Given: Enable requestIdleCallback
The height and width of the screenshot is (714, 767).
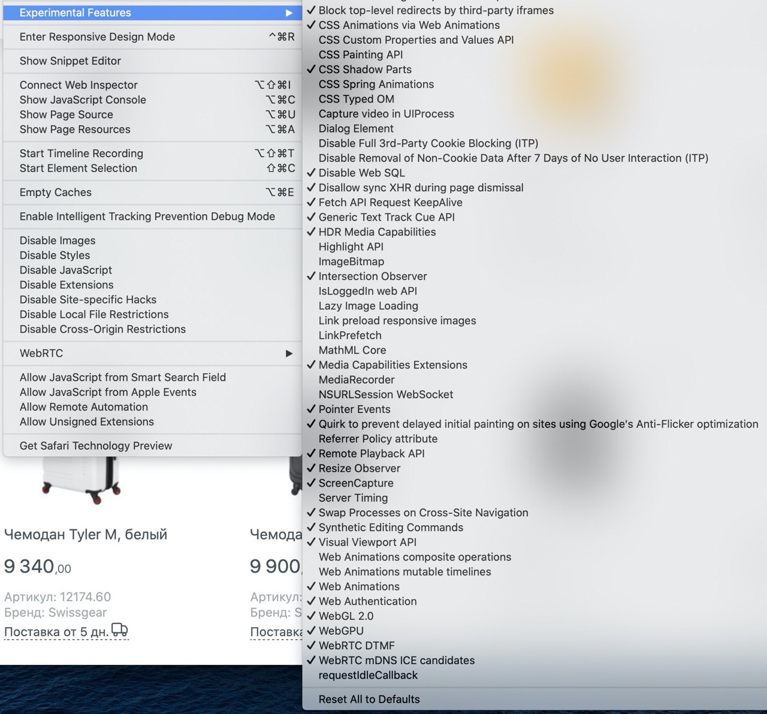Looking at the screenshot, I should click(x=535, y=675).
